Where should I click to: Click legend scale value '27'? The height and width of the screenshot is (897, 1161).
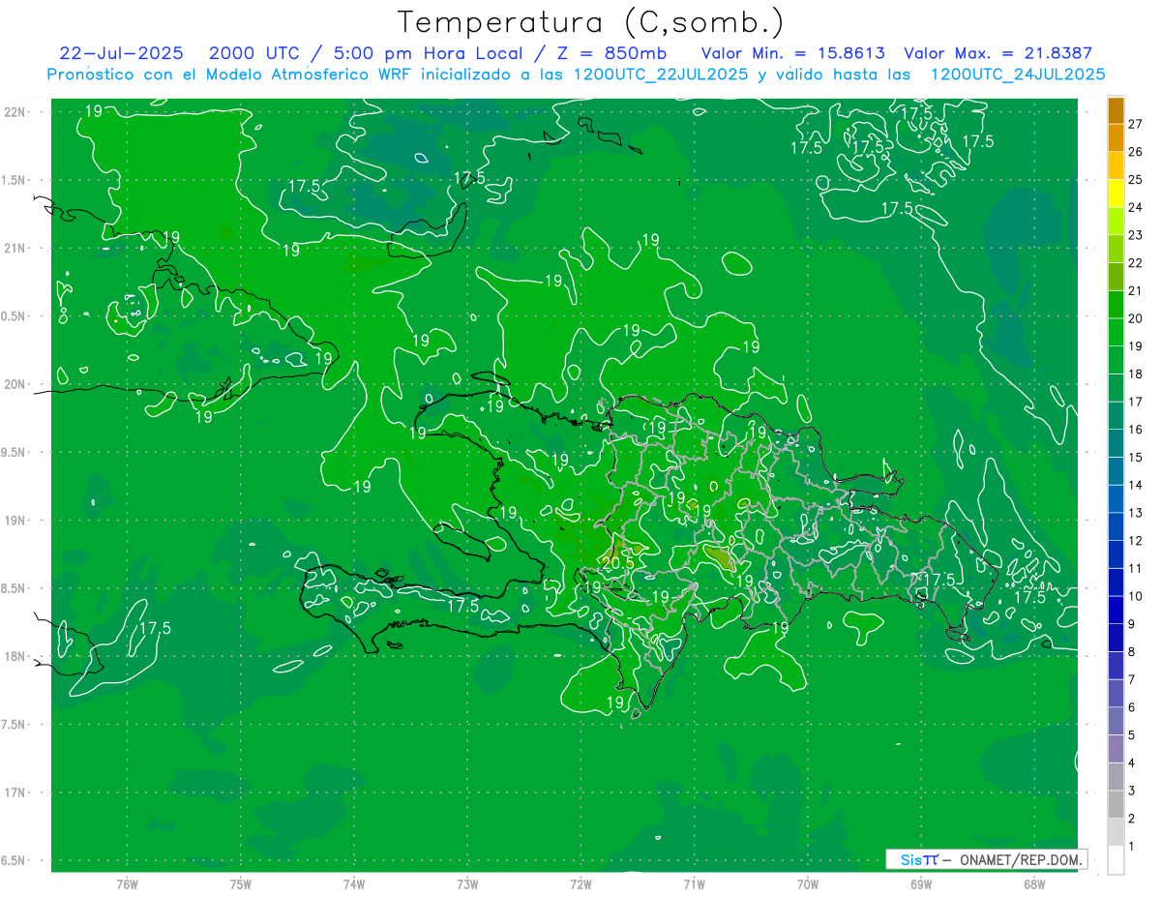click(1135, 124)
